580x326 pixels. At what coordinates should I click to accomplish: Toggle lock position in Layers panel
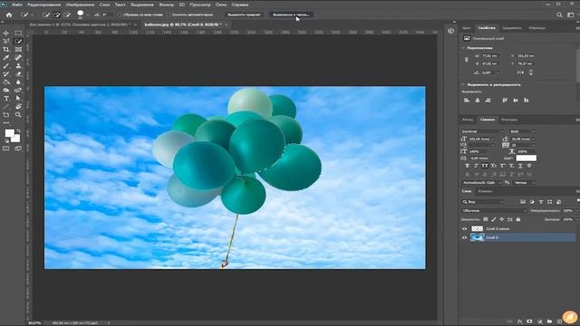tap(501, 219)
